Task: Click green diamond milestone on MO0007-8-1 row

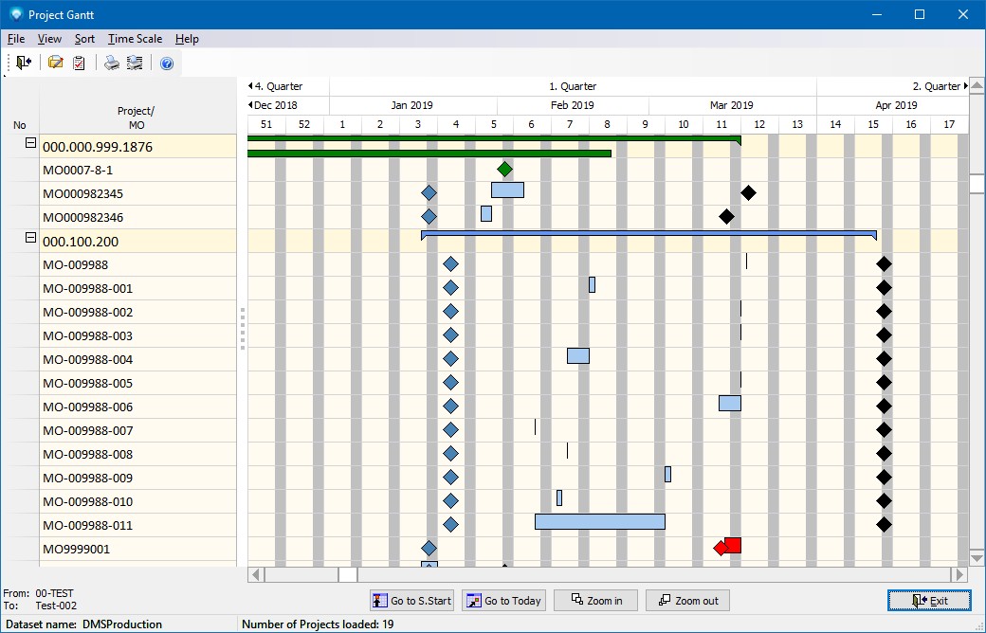Action: pos(505,170)
